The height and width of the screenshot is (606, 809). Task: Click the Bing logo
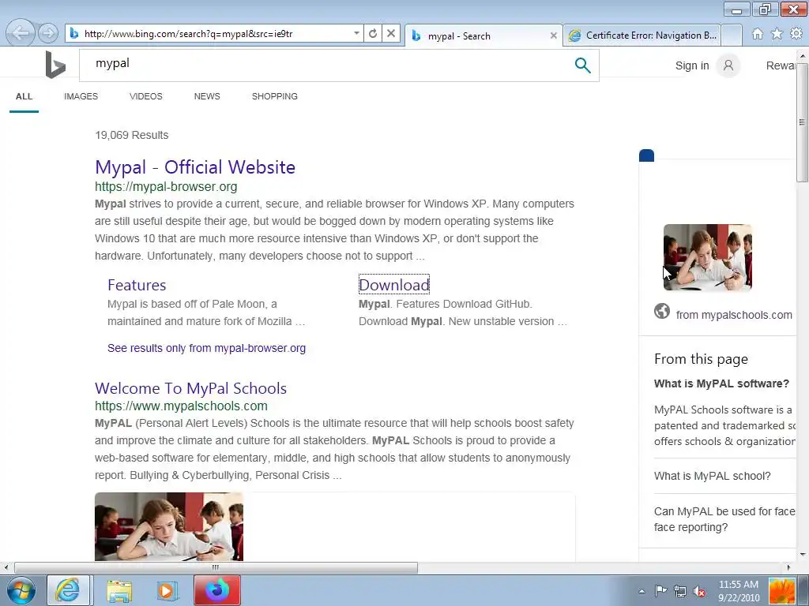click(x=55, y=65)
